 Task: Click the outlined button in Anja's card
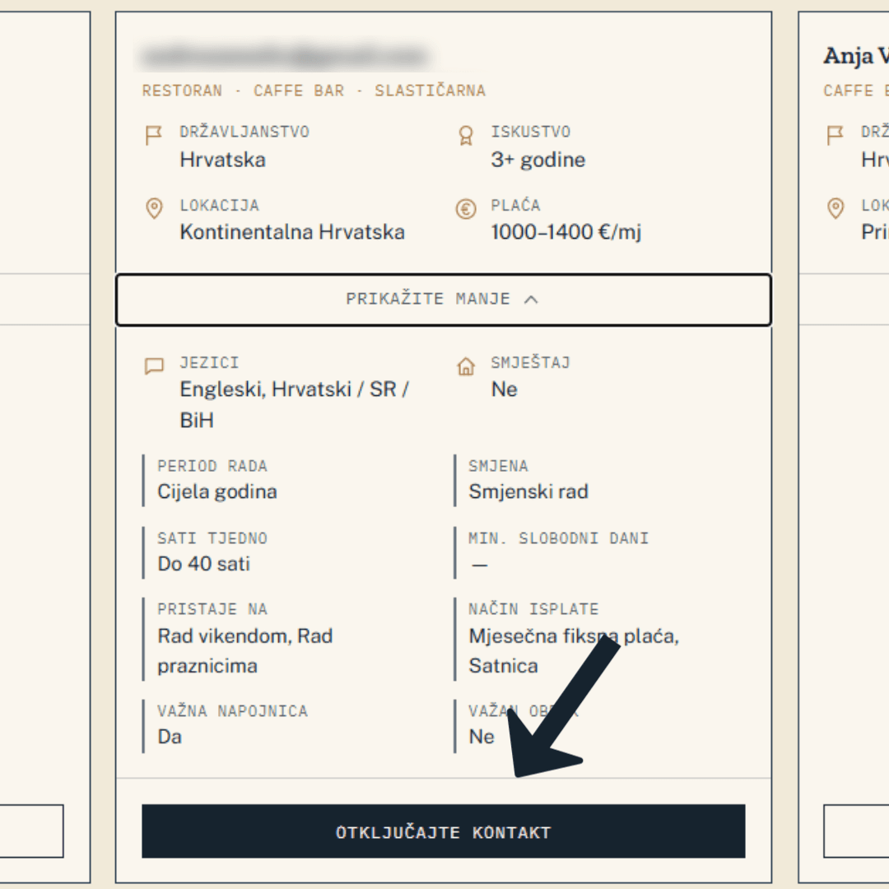coord(856,831)
